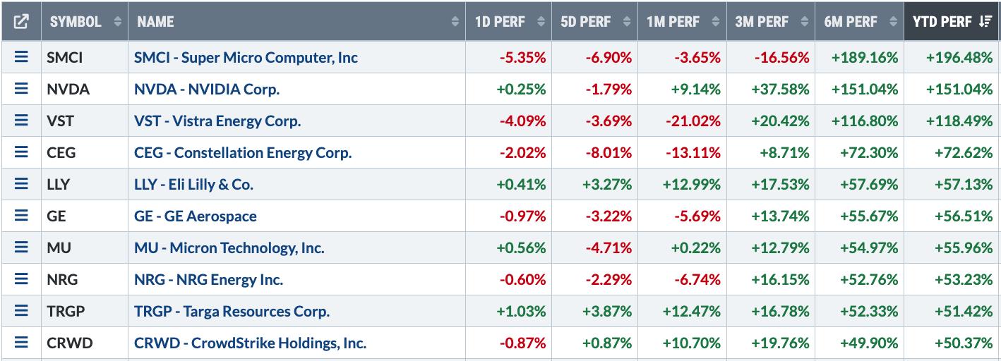Open the row menu icon for CRWD

(x=21, y=343)
